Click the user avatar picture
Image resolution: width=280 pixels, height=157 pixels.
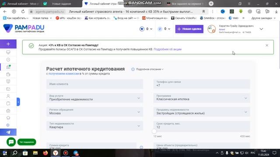point(212,29)
